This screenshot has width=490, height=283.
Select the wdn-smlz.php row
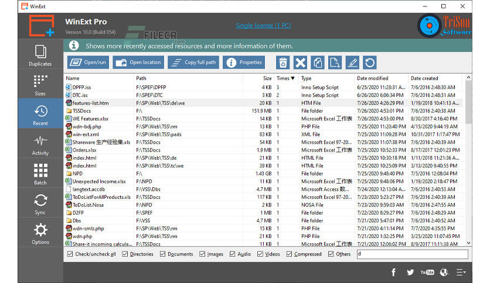[263, 228]
